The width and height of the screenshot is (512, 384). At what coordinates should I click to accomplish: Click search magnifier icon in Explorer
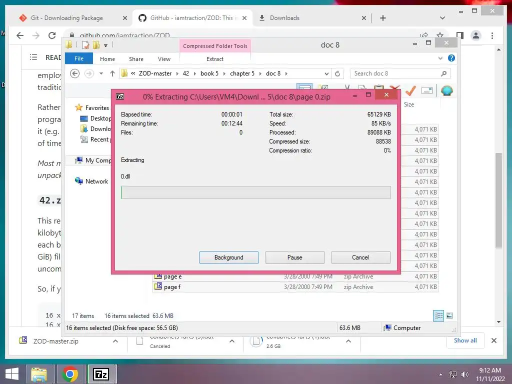[443, 73]
